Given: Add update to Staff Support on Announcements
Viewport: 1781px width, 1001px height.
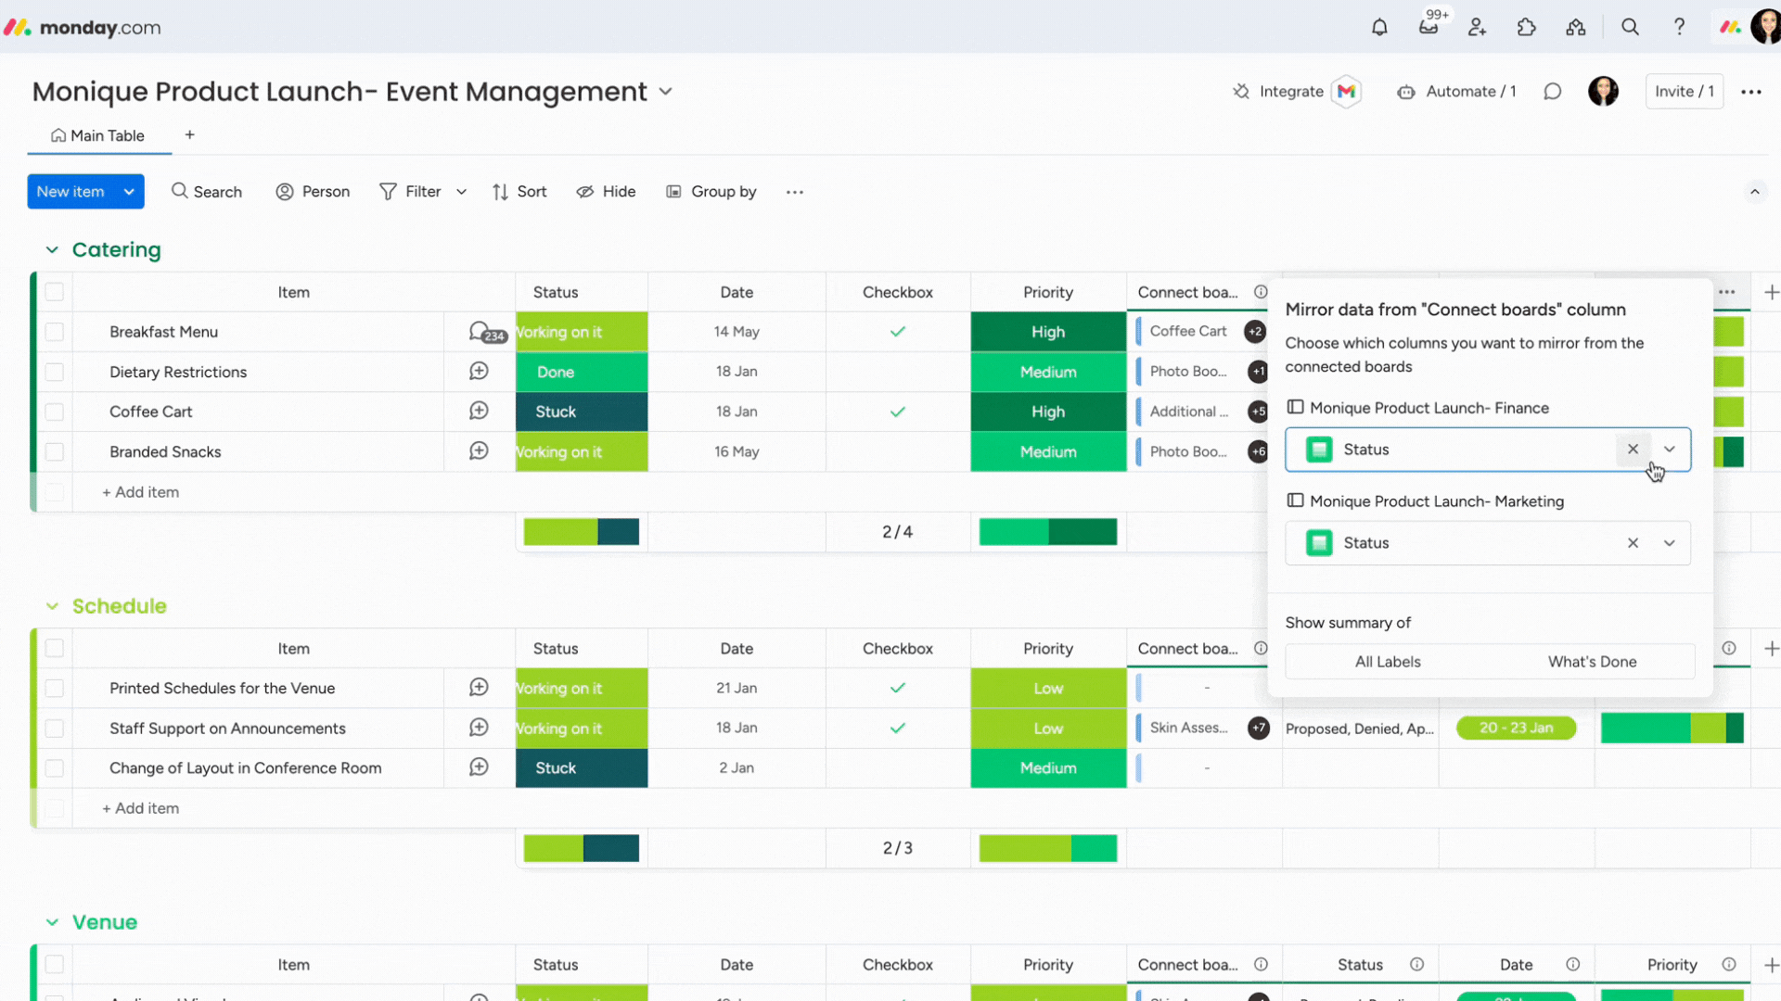Looking at the screenshot, I should (479, 728).
